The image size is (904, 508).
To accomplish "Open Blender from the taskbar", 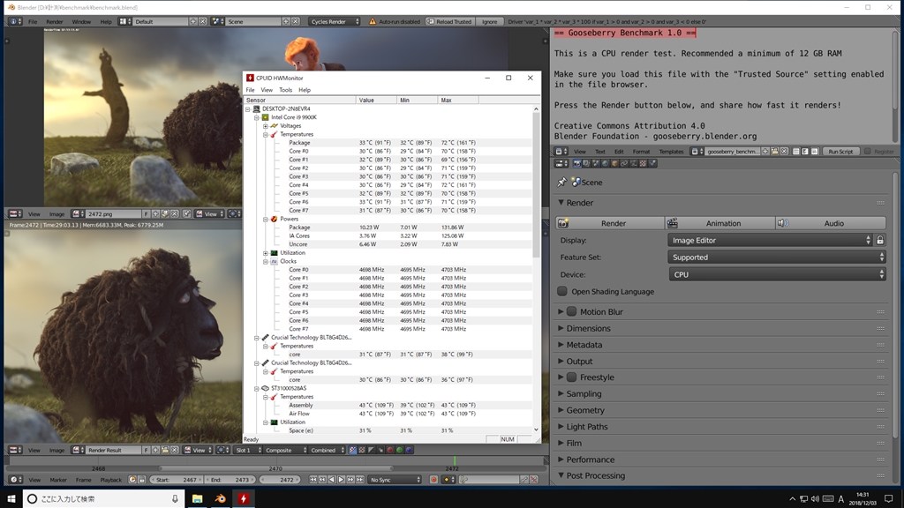I will coord(219,498).
